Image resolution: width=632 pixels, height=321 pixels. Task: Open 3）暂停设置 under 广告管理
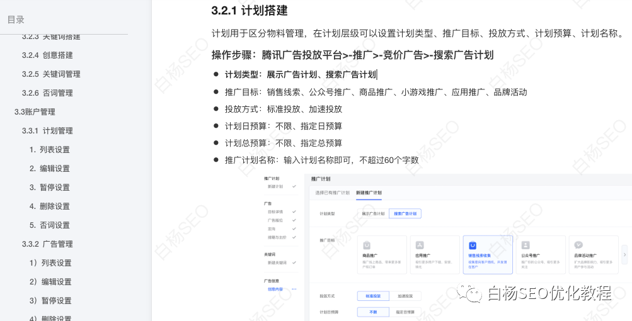click(50, 301)
